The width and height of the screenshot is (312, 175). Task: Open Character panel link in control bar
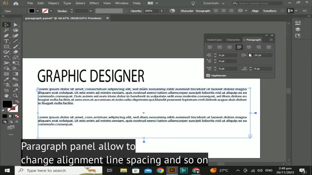[187, 11]
